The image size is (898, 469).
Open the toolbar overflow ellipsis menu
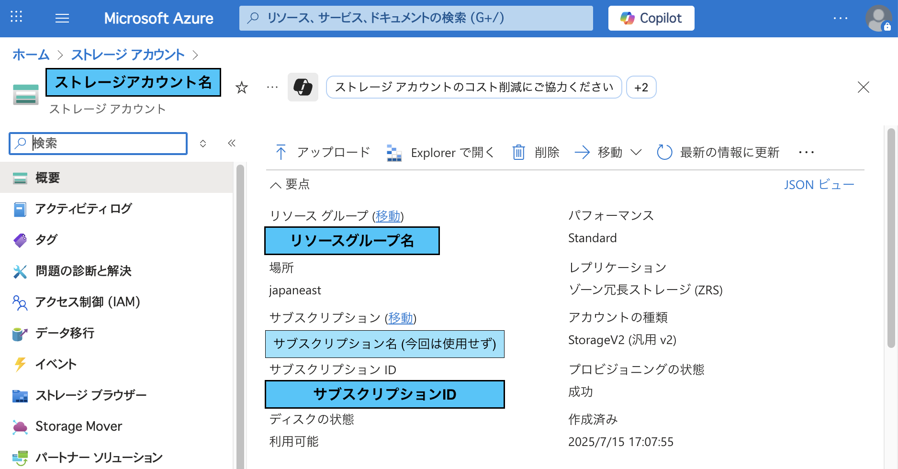[807, 152]
